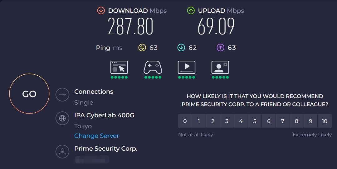
Task: Click the IPA CyberLab 400G server name
Action: click(x=104, y=115)
